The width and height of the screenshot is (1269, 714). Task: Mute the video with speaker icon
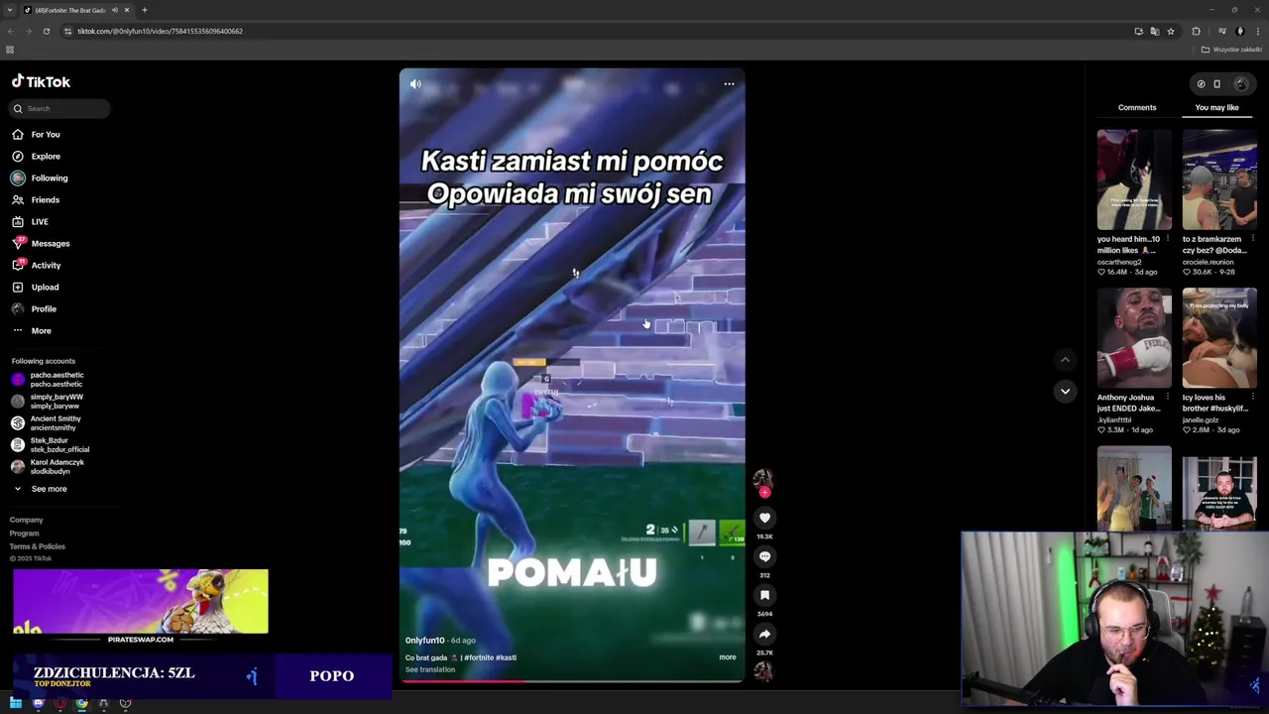(415, 84)
